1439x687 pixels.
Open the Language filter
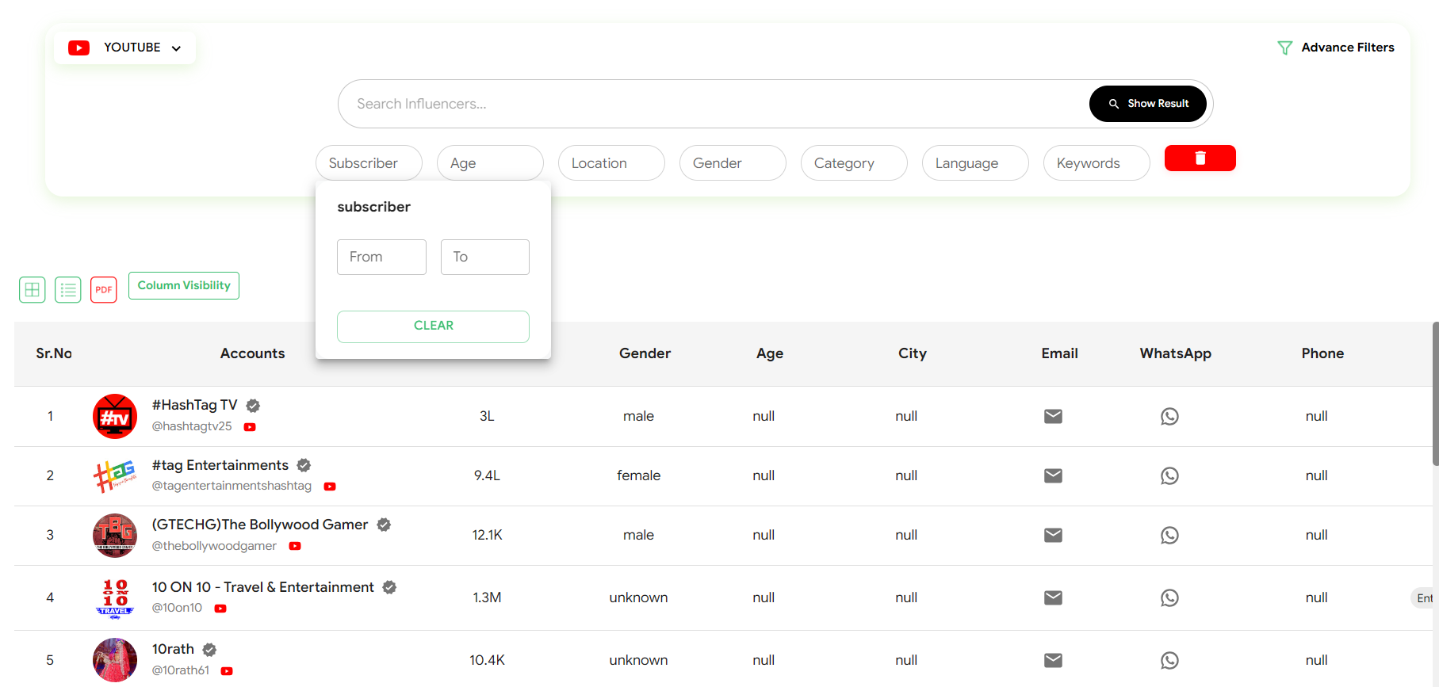click(975, 163)
